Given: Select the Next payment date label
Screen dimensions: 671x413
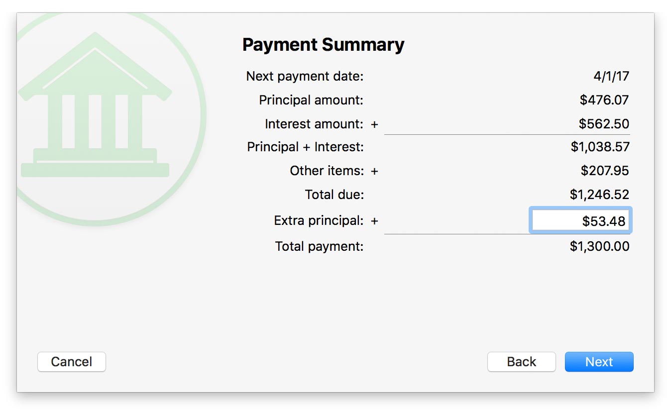Looking at the screenshot, I should (305, 77).
